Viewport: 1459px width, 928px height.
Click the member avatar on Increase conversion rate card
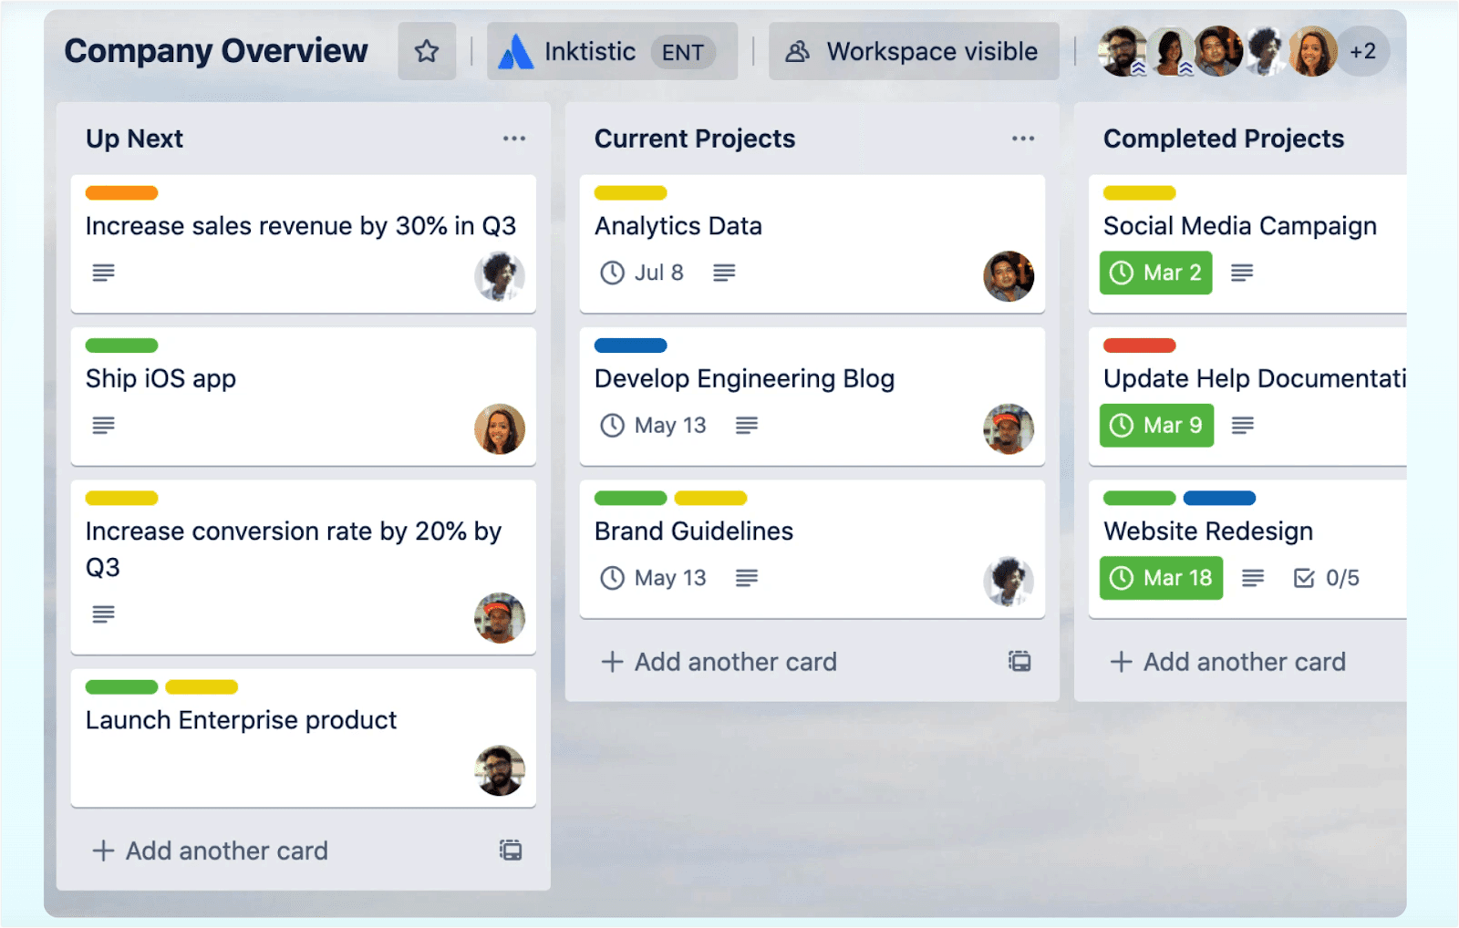click(500, 618)
